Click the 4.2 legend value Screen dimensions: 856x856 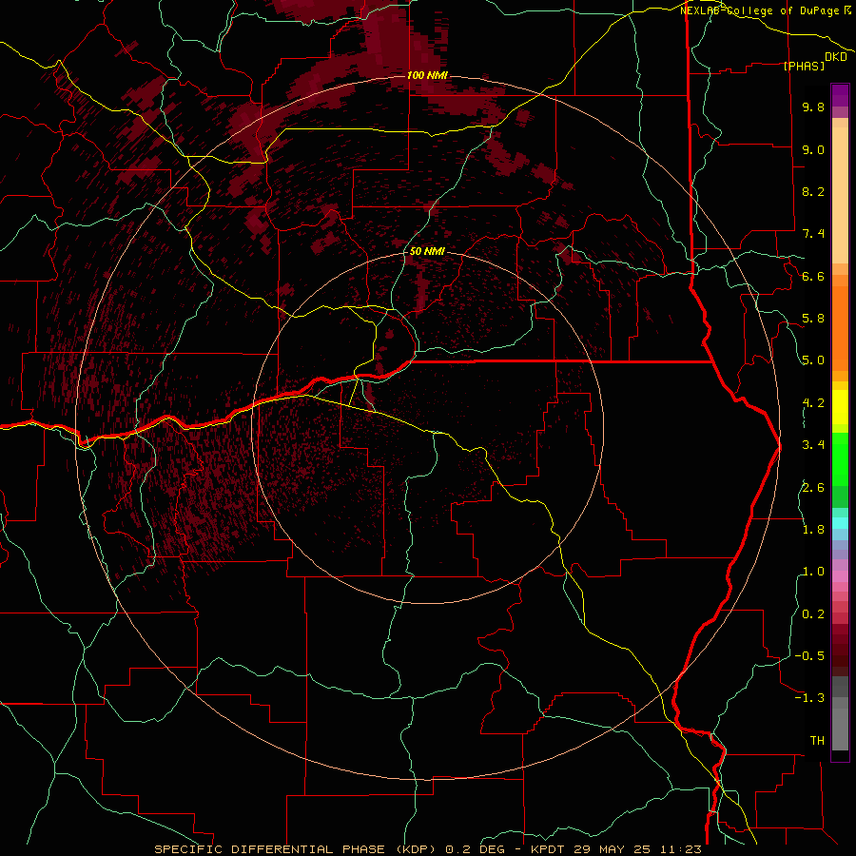[x=813, y=403]
